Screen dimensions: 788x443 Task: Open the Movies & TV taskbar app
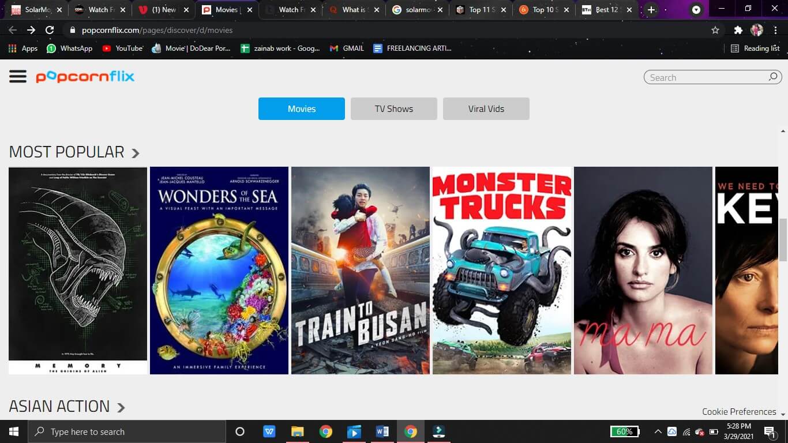click(354, 431)
